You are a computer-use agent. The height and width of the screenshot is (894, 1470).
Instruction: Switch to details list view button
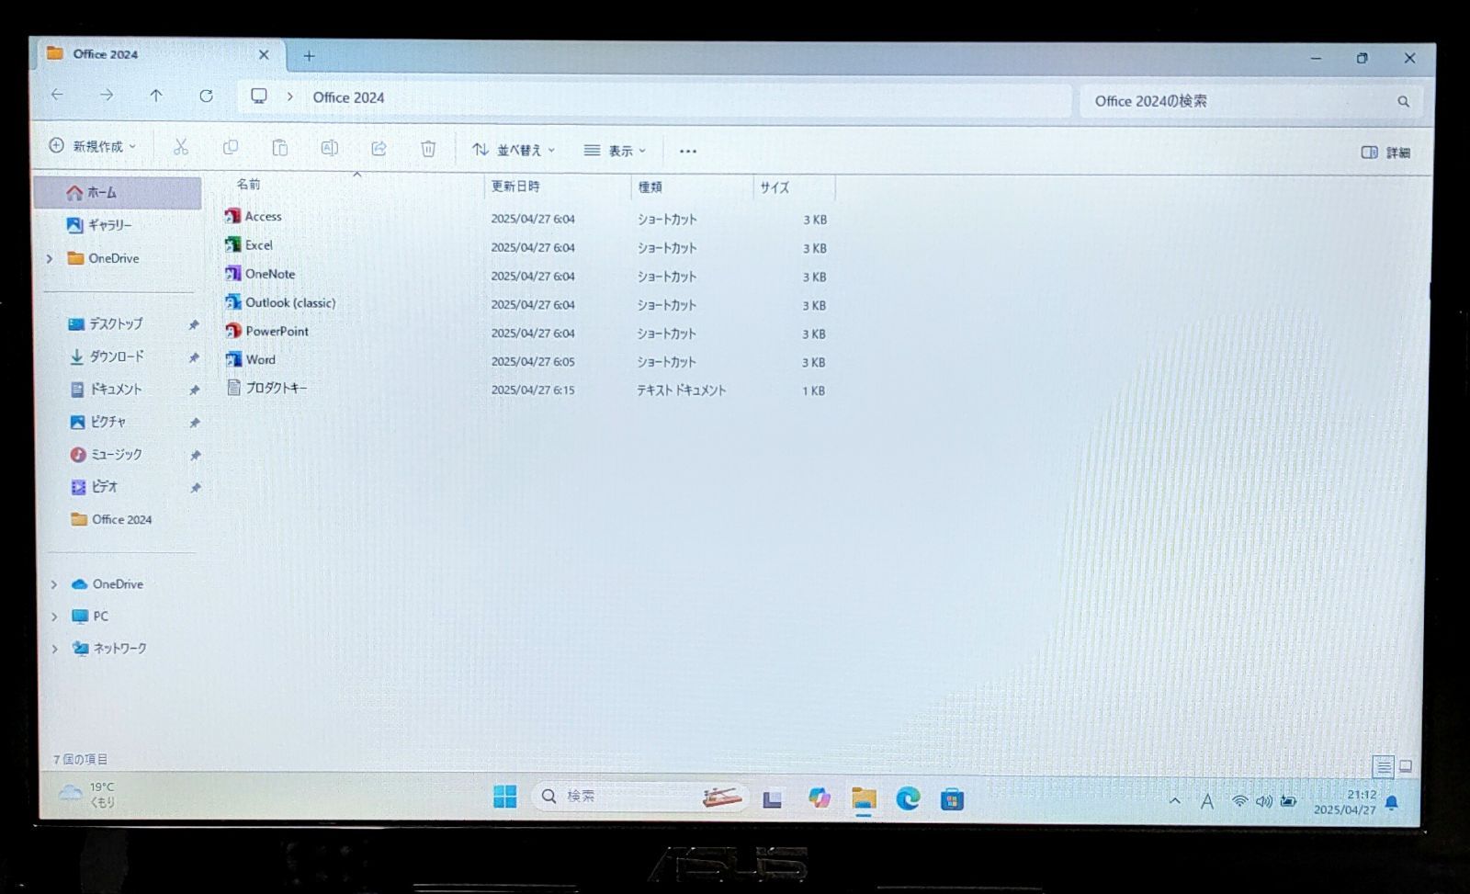[x=1383, y=765]
